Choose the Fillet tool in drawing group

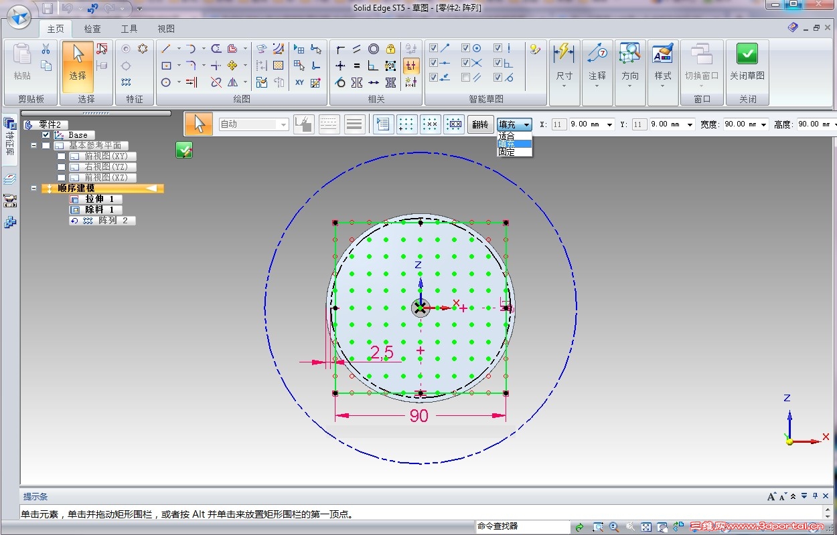[191, 66]
